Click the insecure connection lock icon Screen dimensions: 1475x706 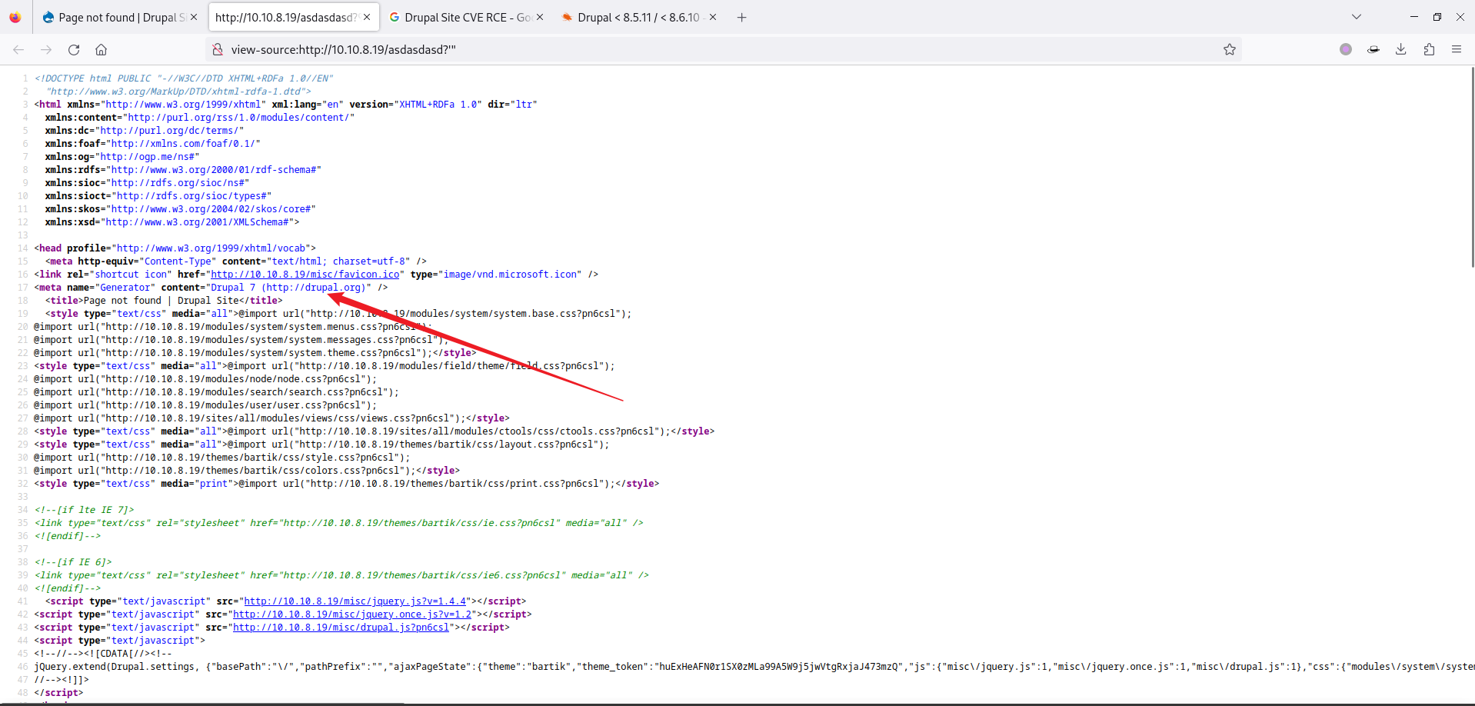coord(218,49)
